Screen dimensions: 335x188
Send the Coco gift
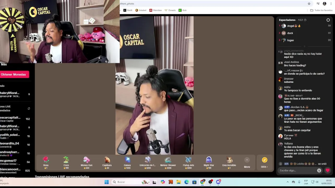pyautogui.click(x=66, y=163)
